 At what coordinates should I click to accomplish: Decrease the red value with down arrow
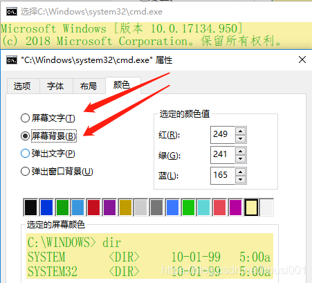pos(241,138)
